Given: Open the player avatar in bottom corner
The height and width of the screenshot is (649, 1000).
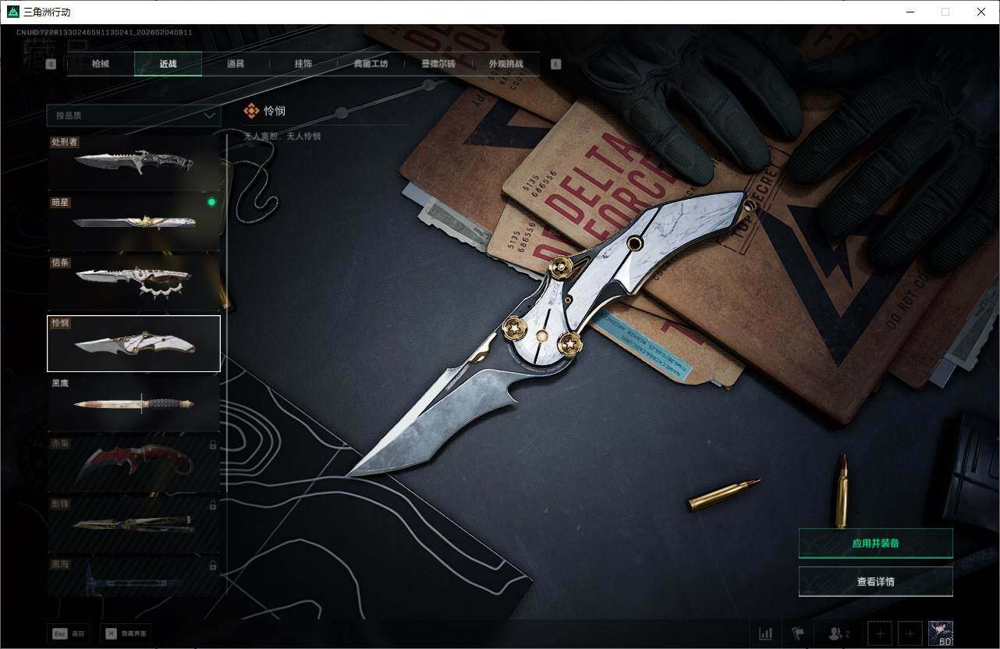Looking at the screenshot, I should pyautogui.click(x=941, y=633).
